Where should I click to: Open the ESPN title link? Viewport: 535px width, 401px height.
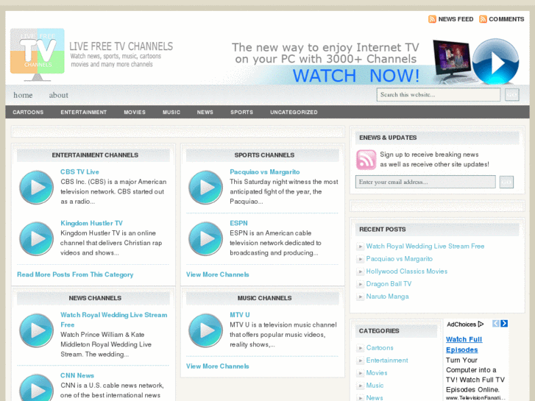(238, 223)
